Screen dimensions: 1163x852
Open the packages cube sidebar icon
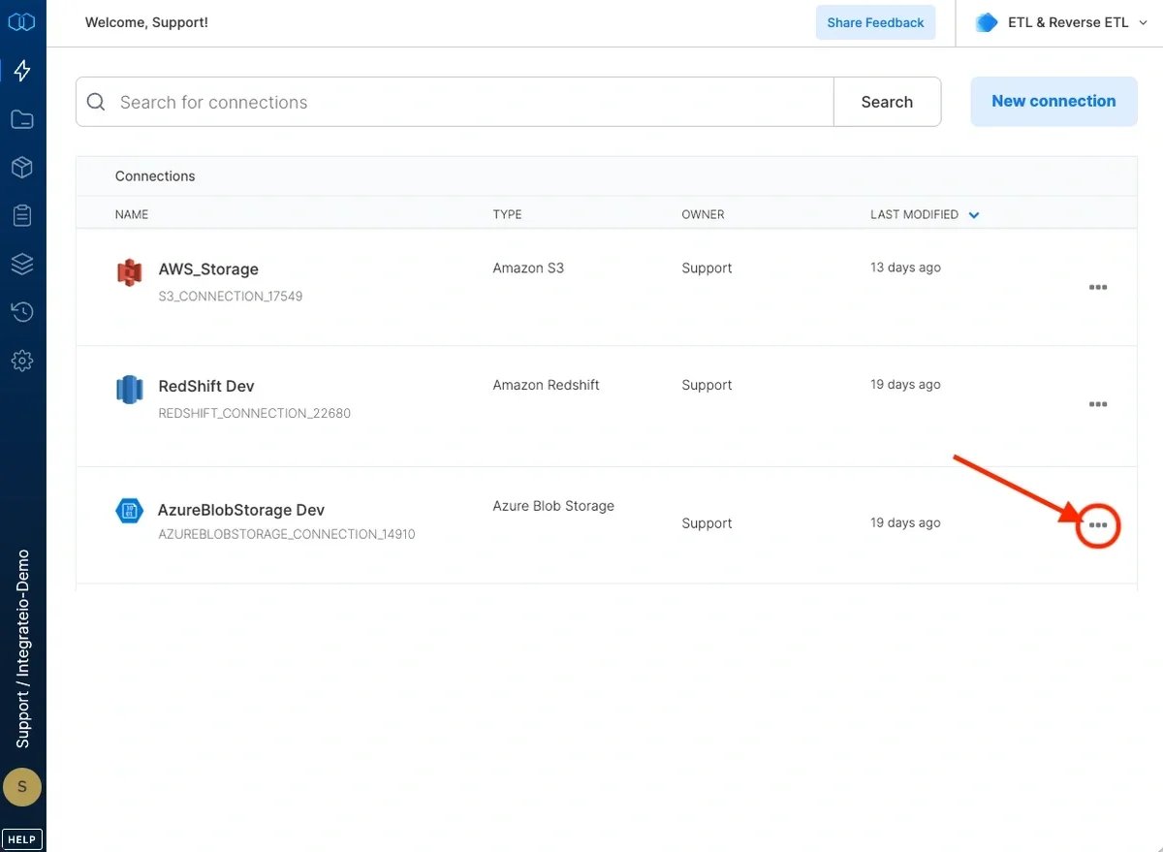(x=22, y=167)
